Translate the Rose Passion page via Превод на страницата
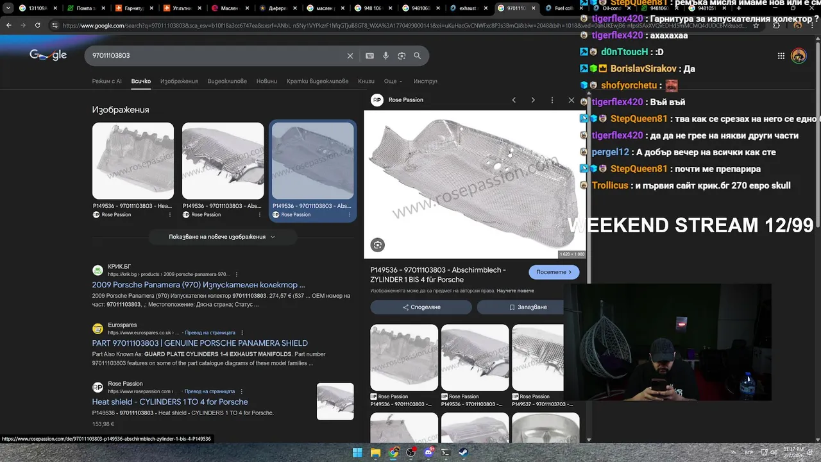This screenshot has height=462, width=821. tap(210, 391)
